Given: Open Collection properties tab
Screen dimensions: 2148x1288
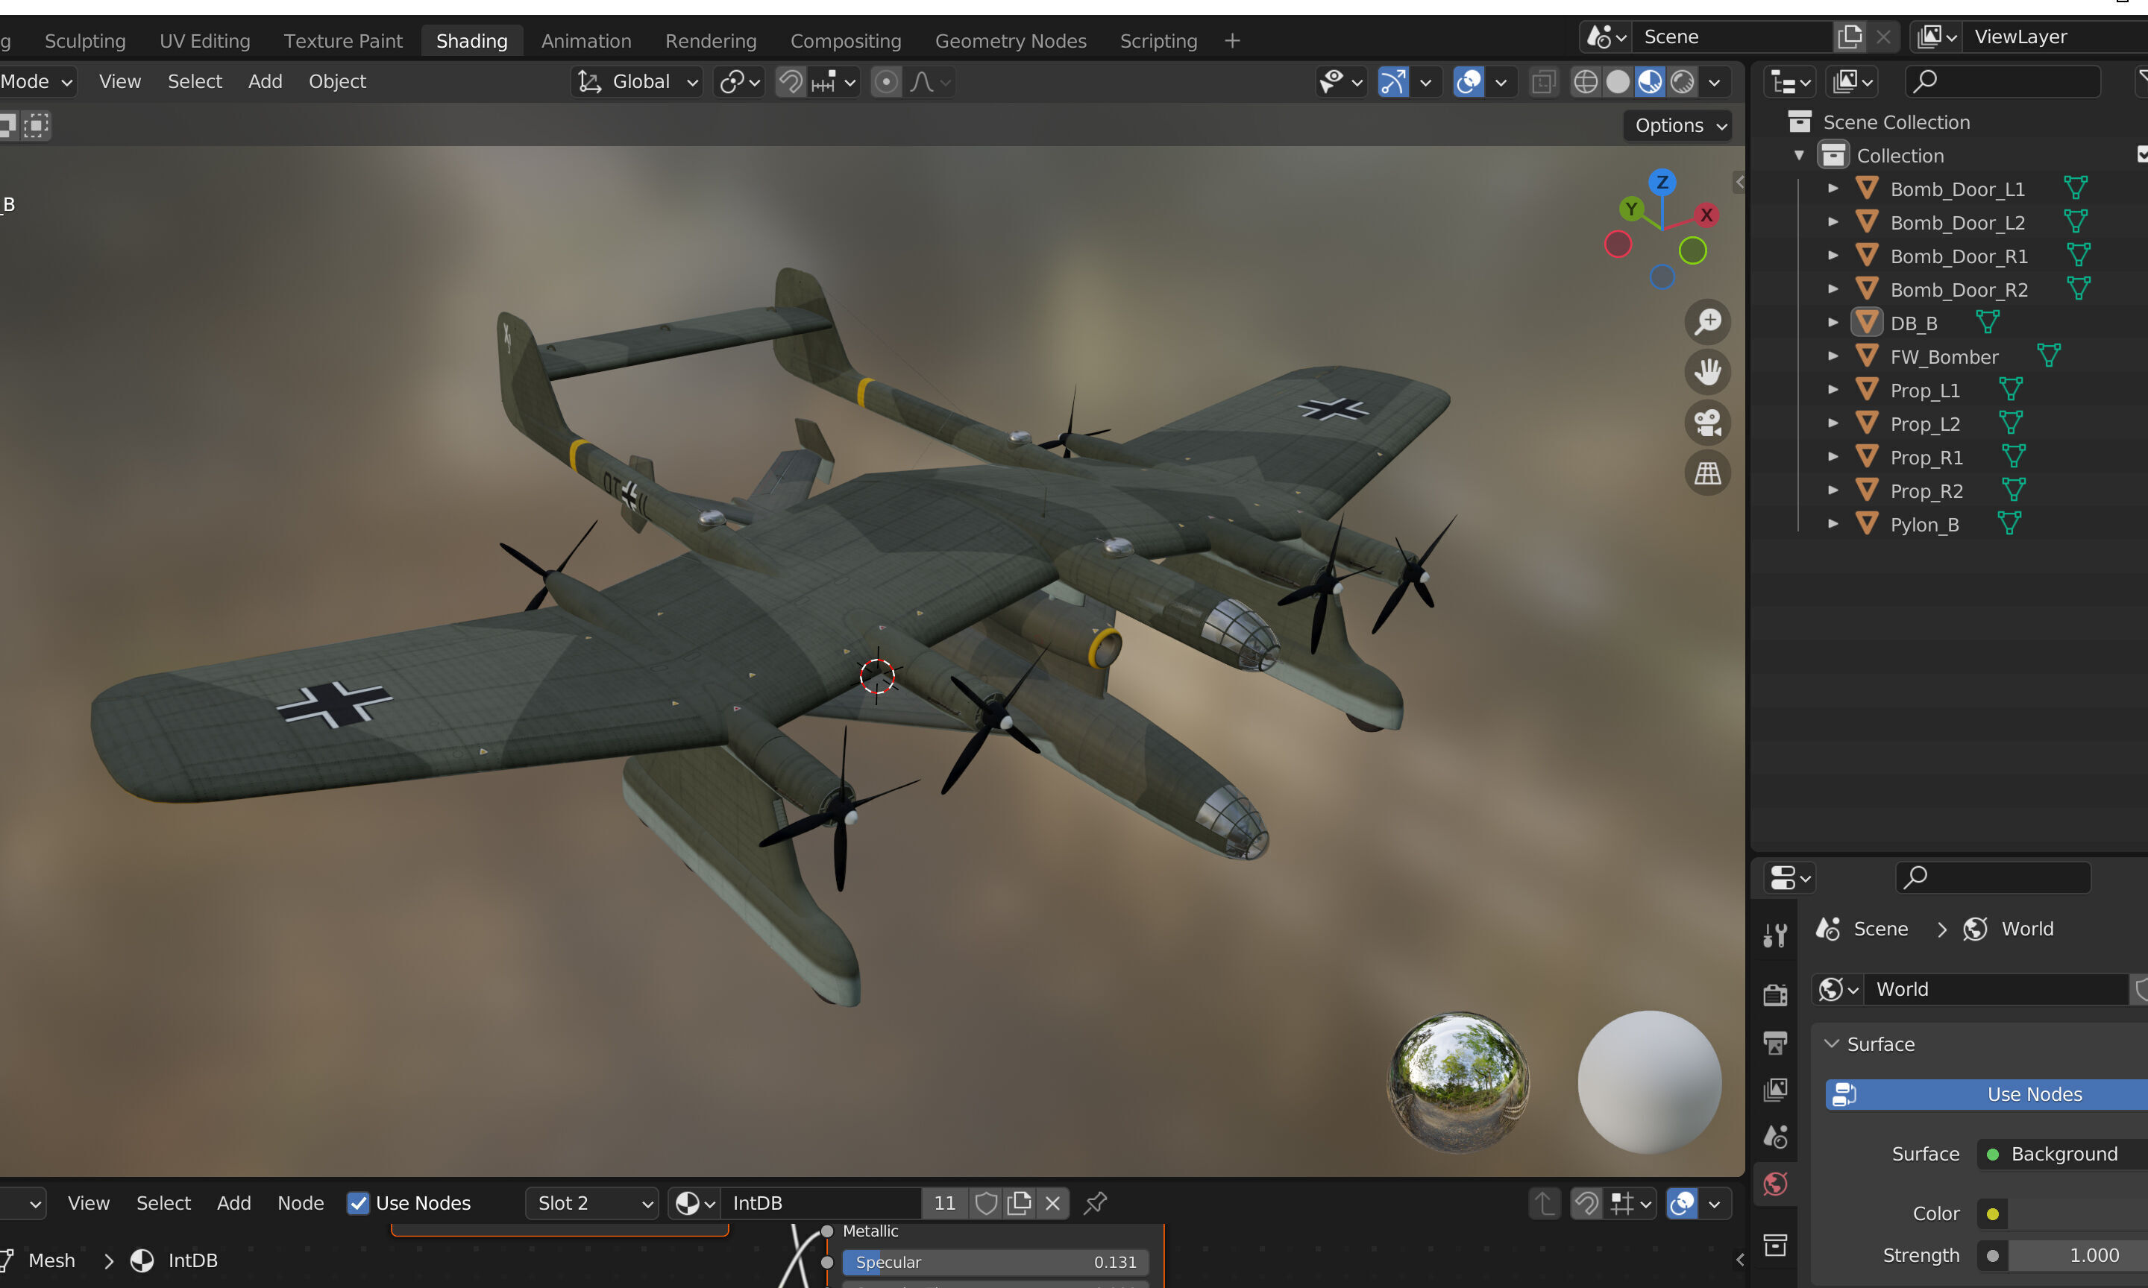Looking at the screenshot, I should [1774, 1245].
